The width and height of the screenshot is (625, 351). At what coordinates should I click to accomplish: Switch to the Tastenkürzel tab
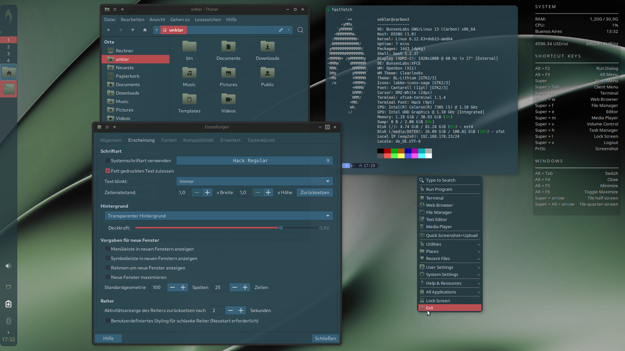click(x=261, y=140)
